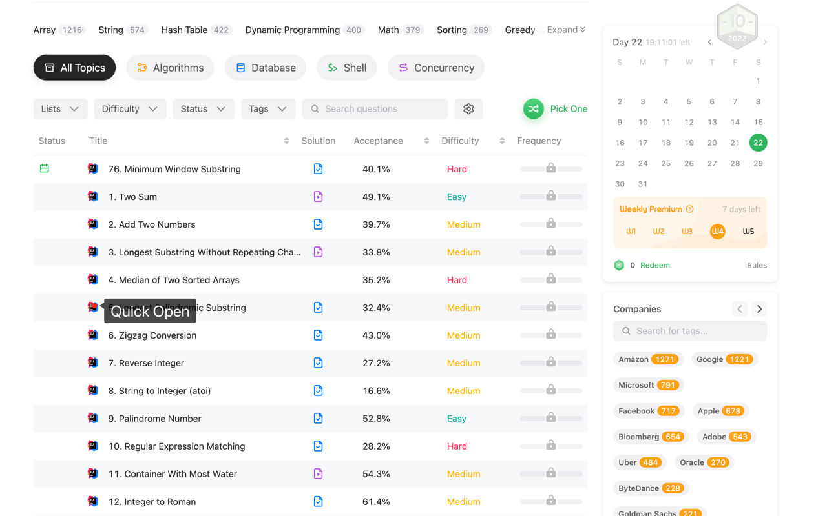Click the green daily challenge icon on Minimum Window Substring
Image resolution: width=827 pixels, height=516 pixels.
44,168
